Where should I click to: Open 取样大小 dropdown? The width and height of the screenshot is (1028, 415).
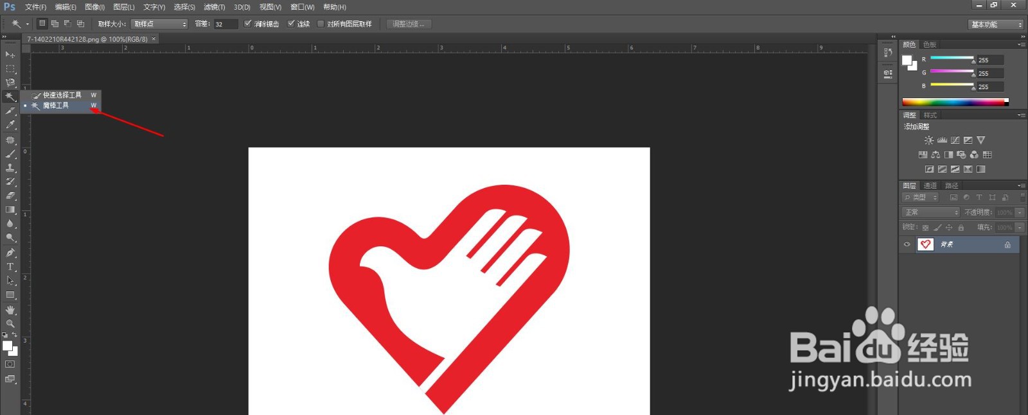[159, 24]
